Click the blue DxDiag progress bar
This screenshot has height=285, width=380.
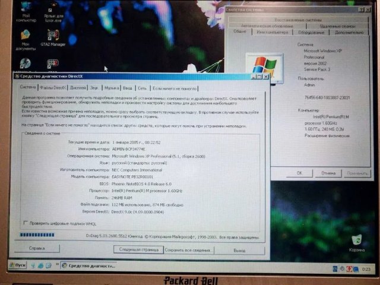[x=37, y=235]
